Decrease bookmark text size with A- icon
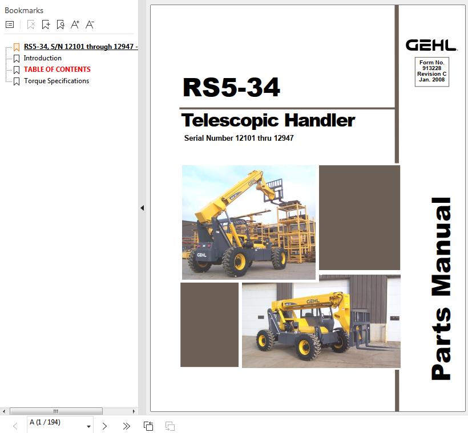The height and width of the screenshot is (433, 468). 90,24
